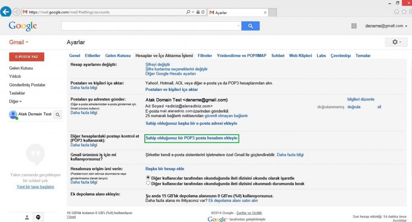Click Ek depolama alanı satın alın link
Viewport: 412px width, 222px height.
tap(233, 200)
